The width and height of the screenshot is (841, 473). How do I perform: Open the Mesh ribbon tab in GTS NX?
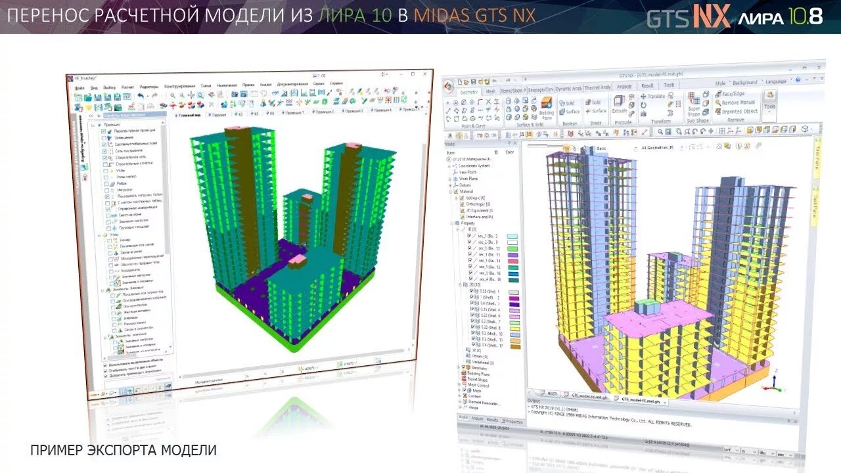coord(490,92)
